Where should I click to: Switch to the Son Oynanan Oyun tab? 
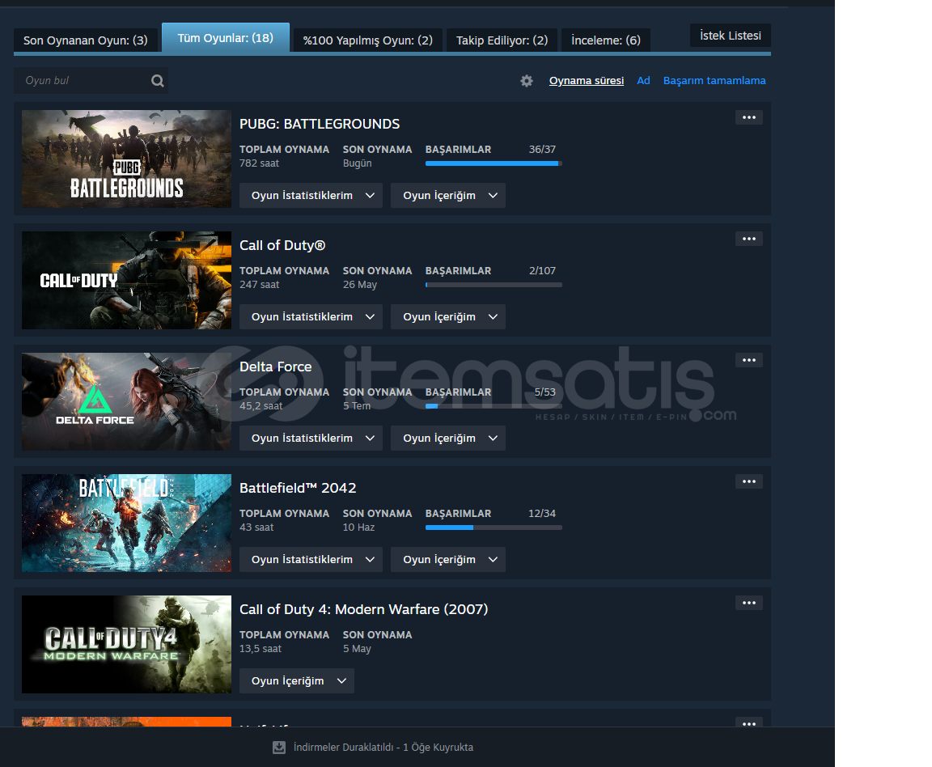point(86,40)
